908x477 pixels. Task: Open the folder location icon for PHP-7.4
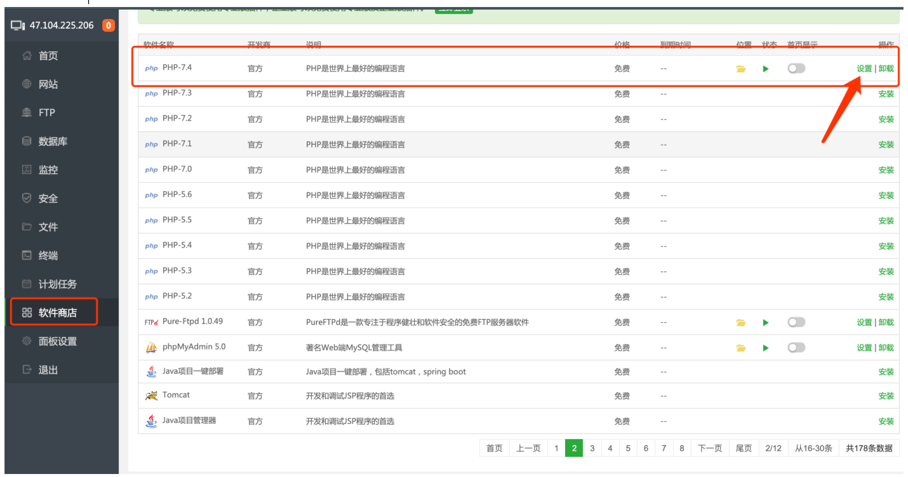click(741, 68)
